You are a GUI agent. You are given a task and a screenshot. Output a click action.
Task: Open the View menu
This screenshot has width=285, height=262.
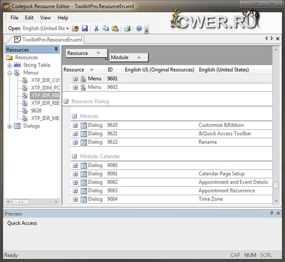[46, 18]
